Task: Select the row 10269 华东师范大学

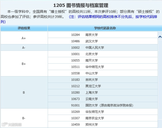Action: click(x=103, y=112)
